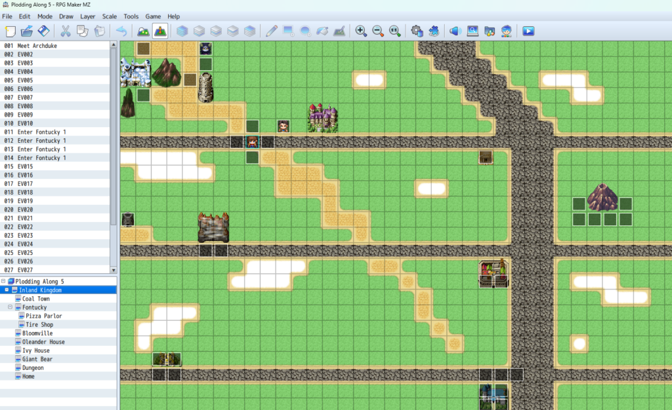Select the Pizza Parlor map
672x410 pixels.
[44, 316]
